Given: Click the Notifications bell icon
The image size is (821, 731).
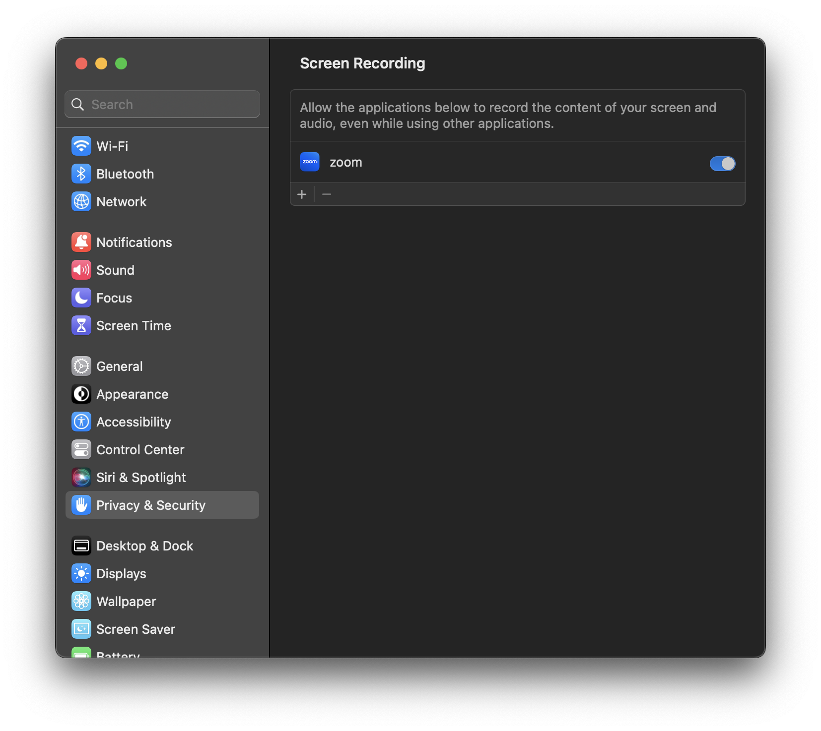Looking at the screenshot, I should (81, 242).
